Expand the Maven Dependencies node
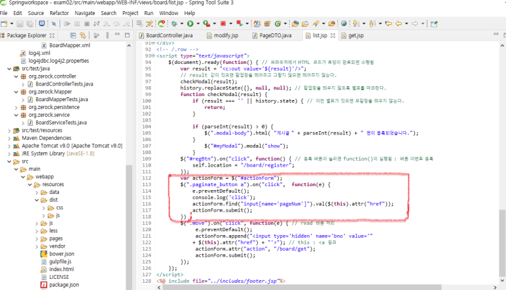Screen dimensions: 506x290 pyautogui.click(x=9, y=138)
